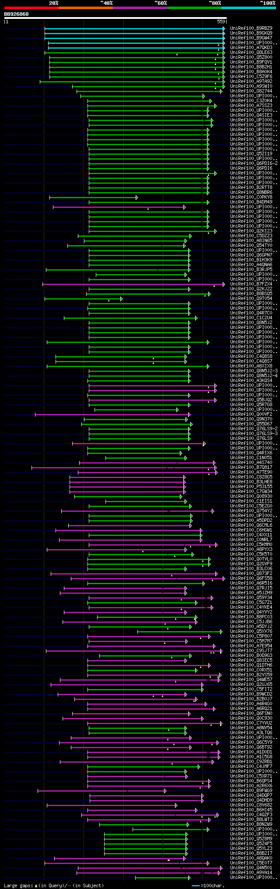The height and width of the screenshot is (889, 280).
Task: Open hit UniRef100_Q8LE63
Action: [251, 52]
